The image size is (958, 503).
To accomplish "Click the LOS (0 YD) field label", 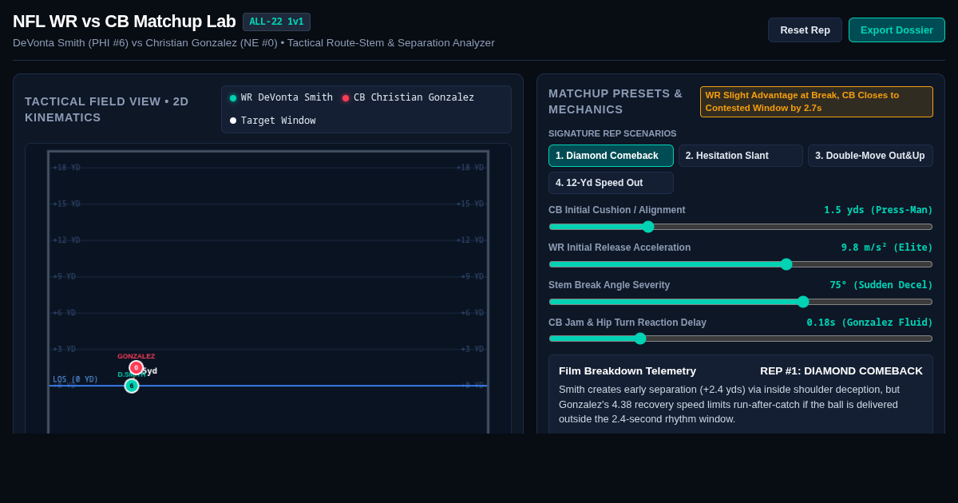I will [75, 379].
